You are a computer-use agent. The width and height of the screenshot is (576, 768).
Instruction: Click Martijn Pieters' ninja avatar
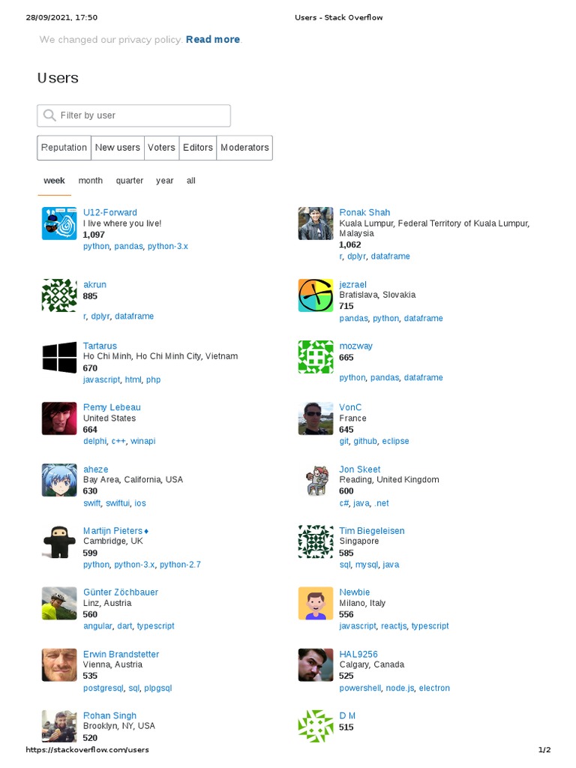coord(59,541)
